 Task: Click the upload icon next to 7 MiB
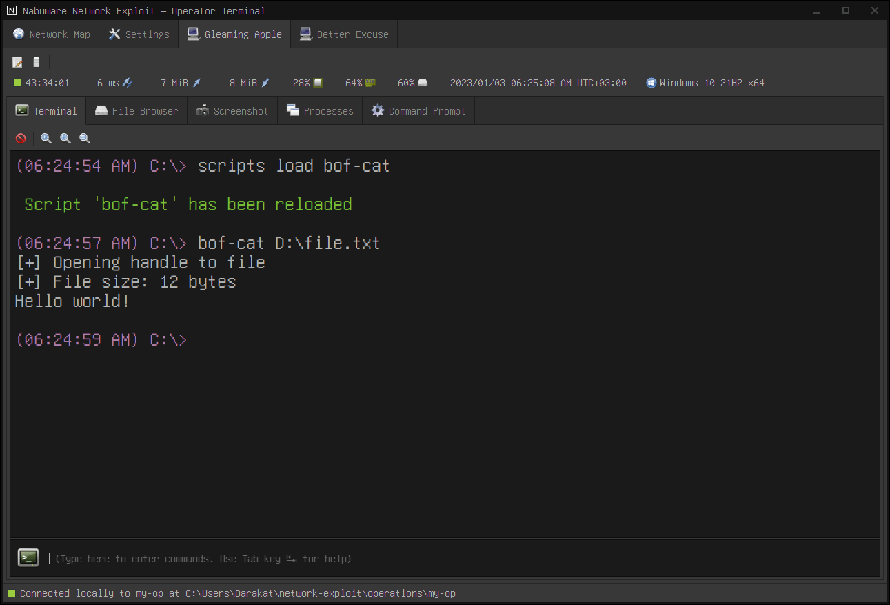(196, 83)
